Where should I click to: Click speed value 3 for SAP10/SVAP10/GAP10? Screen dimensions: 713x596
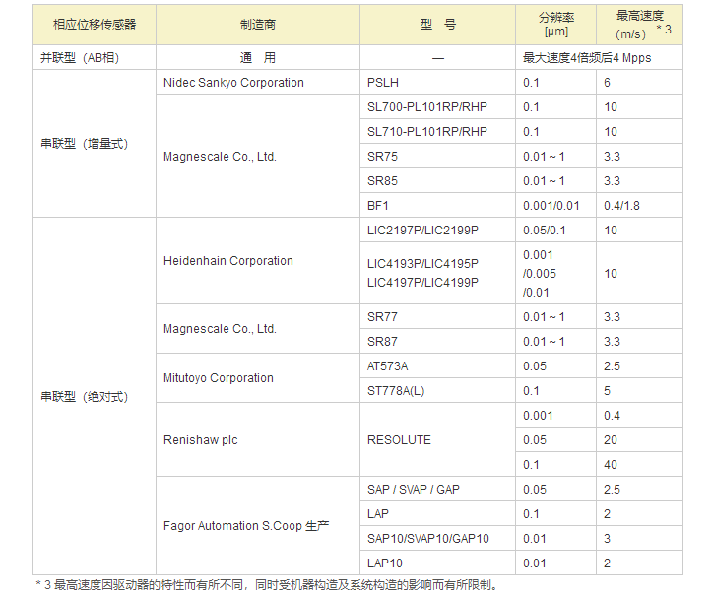[639, 538]
